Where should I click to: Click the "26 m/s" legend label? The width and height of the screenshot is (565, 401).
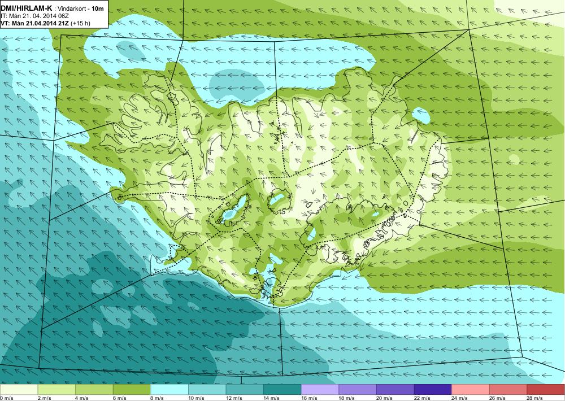pos(498,398)
